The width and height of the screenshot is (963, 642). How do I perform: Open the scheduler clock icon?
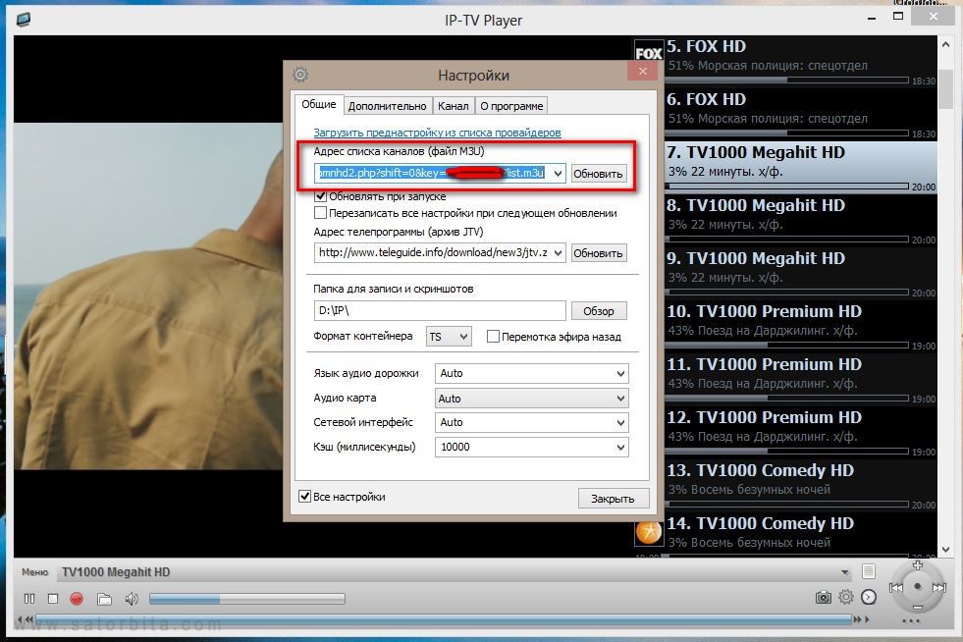869,597
